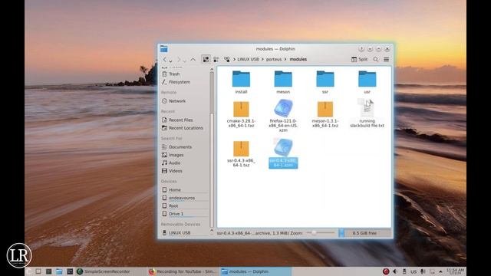Select ssr-0.4.3-x86_64-1.txz archive
This screenshot has height=276, width=491.
tap(241, 153)
